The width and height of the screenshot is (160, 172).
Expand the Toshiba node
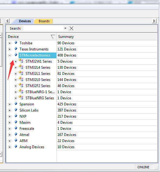9,43
